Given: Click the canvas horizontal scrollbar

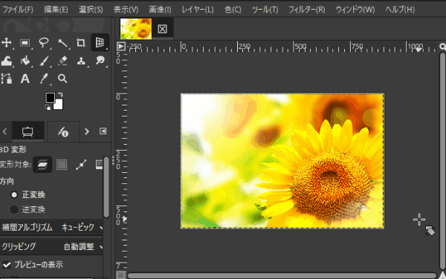Looking at the screenshot, I should click(x=282, y=275).
